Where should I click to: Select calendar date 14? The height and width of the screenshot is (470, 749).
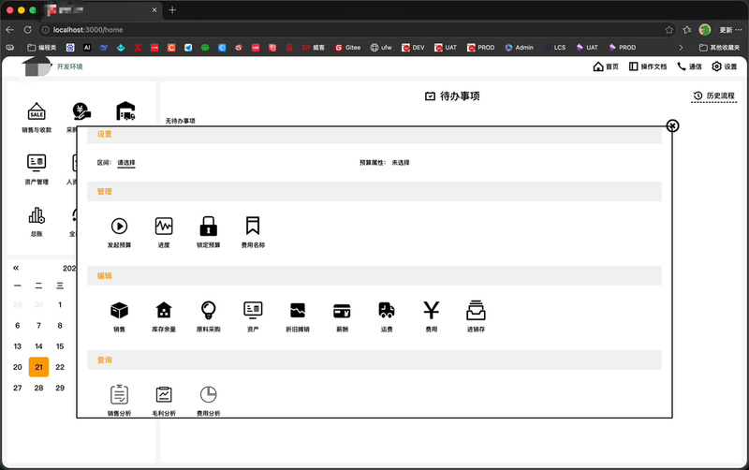[38, 346]
